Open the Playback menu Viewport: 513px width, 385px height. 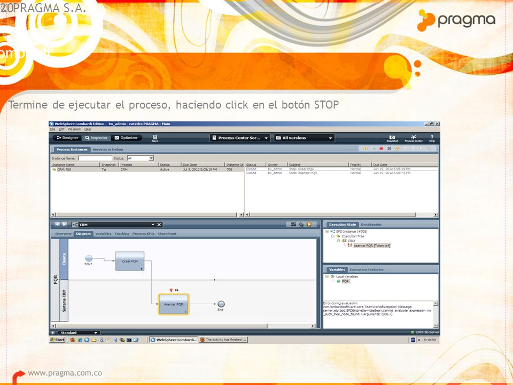(74, 129)
